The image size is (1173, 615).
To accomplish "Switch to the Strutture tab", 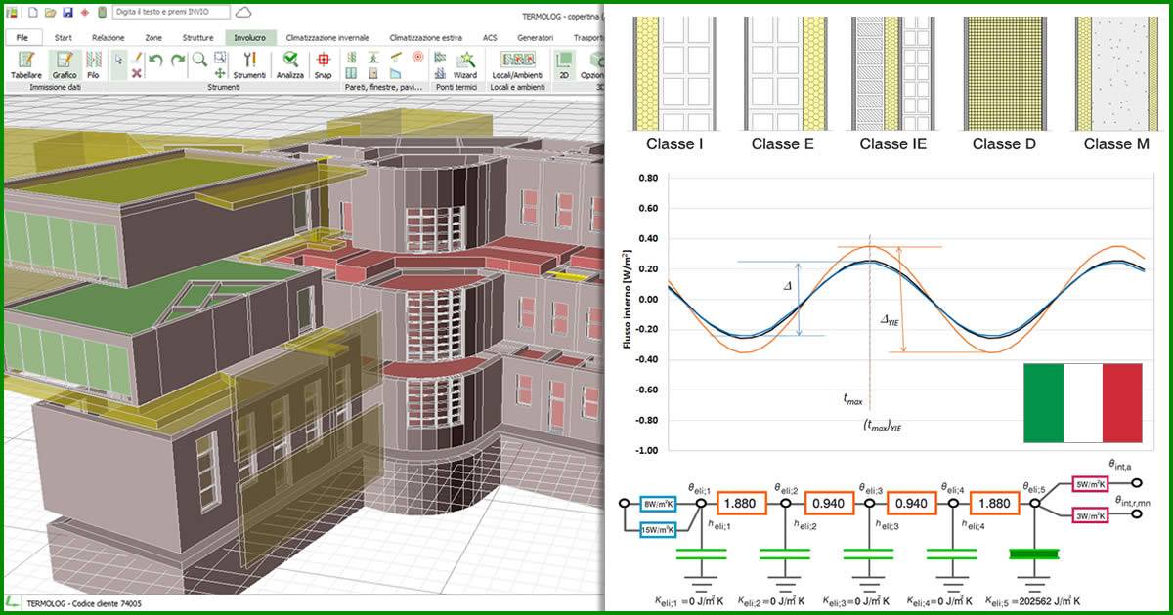I will click(197, 37).
